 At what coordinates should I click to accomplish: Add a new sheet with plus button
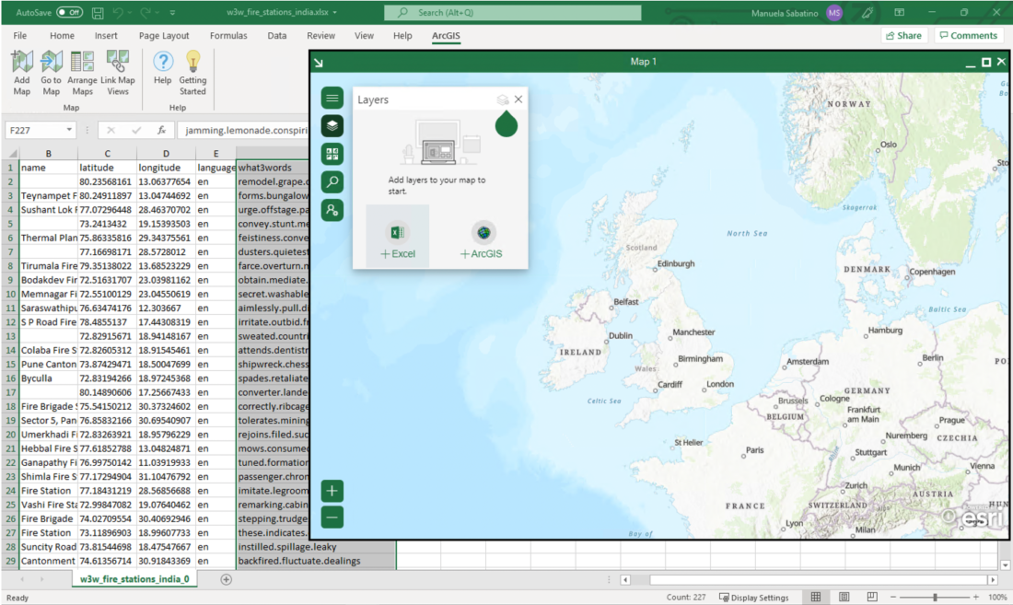click(227, 579)
